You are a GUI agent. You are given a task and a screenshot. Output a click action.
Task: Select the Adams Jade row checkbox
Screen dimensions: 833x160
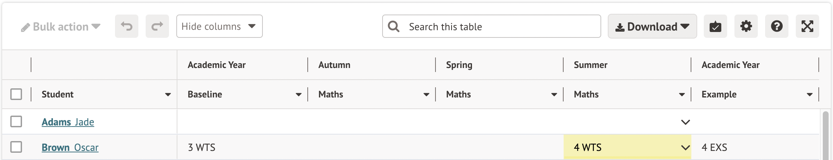tap(16, 121)
